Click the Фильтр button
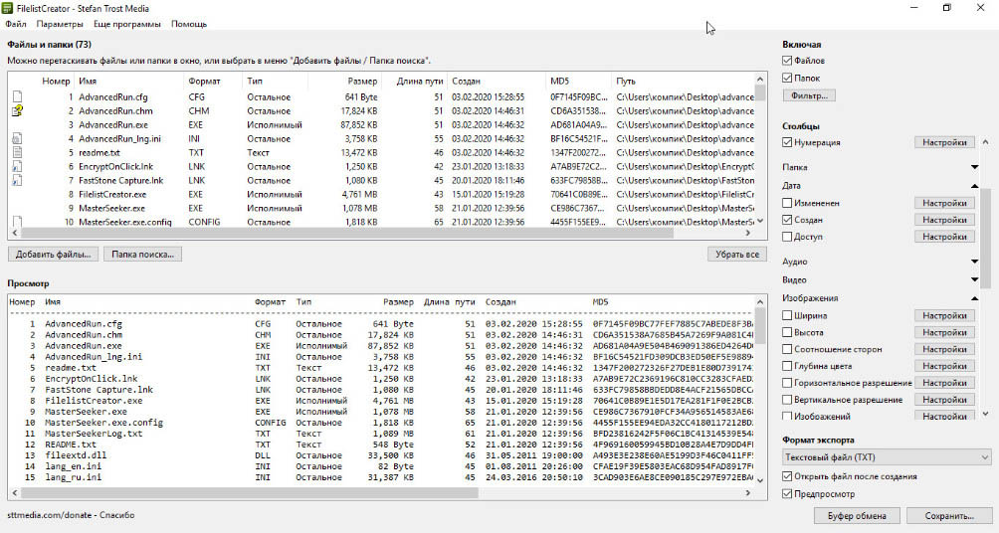The image size is (999, 533). (x=809, y=95)
